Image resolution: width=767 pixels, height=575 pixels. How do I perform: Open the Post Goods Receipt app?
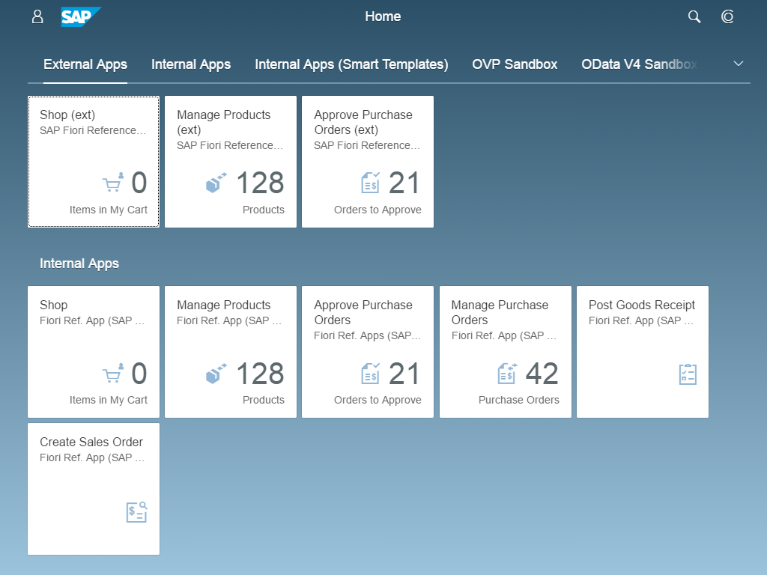click(642, 351)
